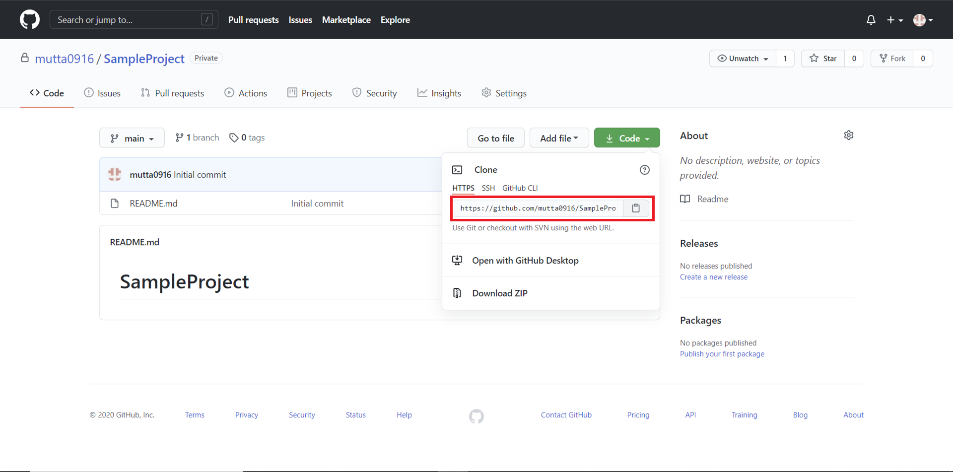Switch to the Insights tab
The image size is (953, 472).
(x=439, y=93)
